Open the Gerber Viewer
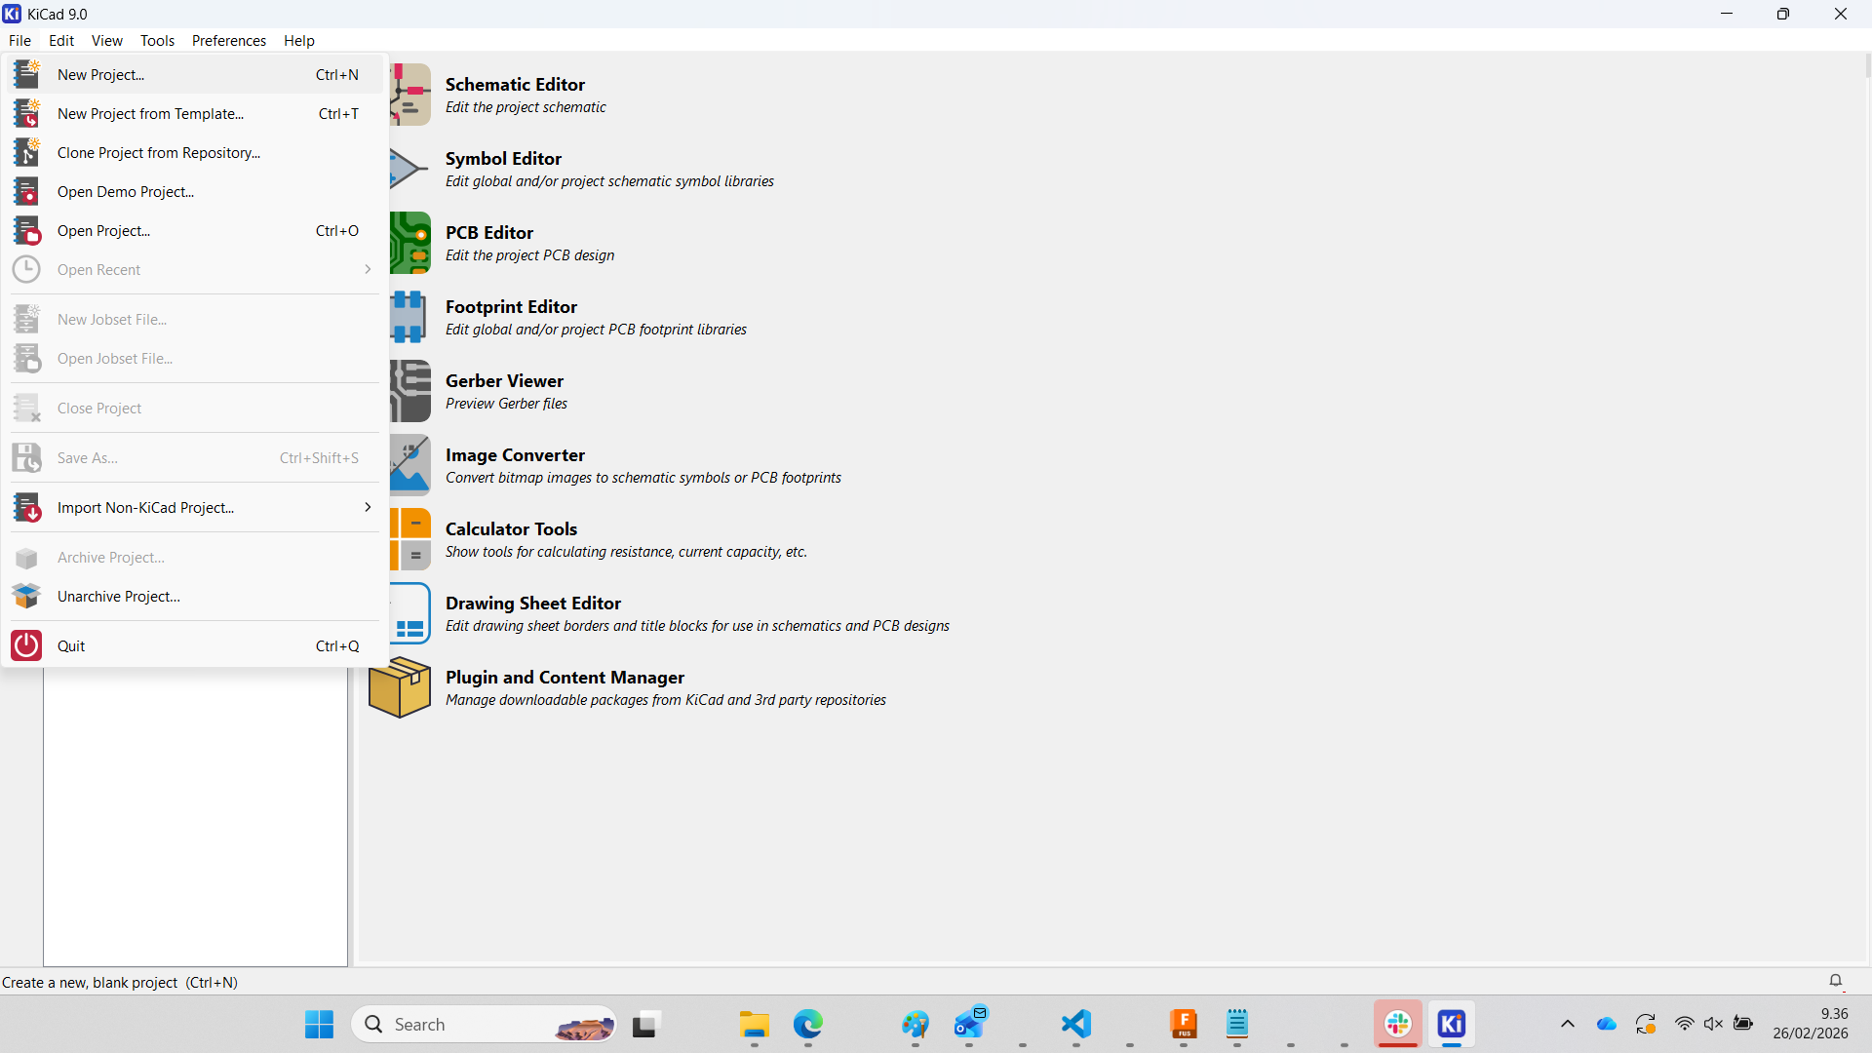This screenshot has width=1872, height=1053. pos(504,390)
